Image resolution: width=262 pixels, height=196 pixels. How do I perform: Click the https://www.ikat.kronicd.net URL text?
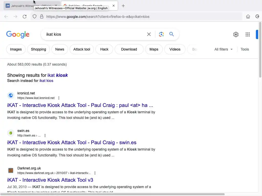point(36,98)
